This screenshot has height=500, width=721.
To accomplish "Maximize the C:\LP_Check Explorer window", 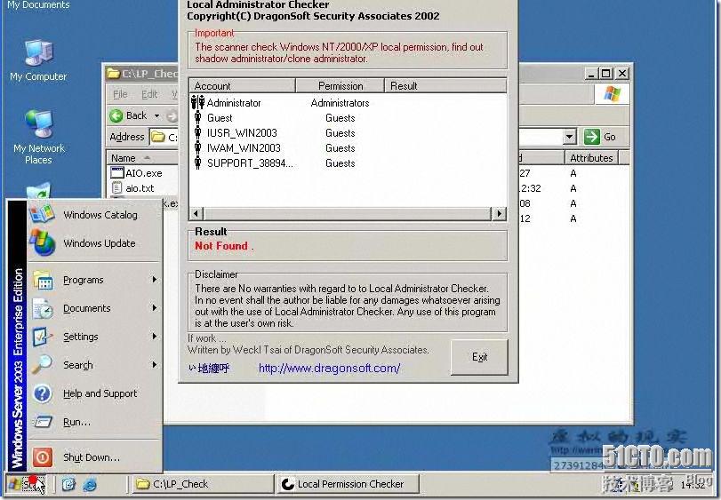I will 606,73.
